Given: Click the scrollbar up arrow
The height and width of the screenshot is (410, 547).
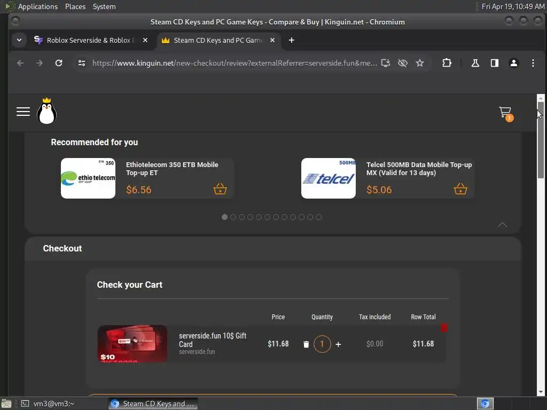Looking at the screenshot, I should click(541, 98).
